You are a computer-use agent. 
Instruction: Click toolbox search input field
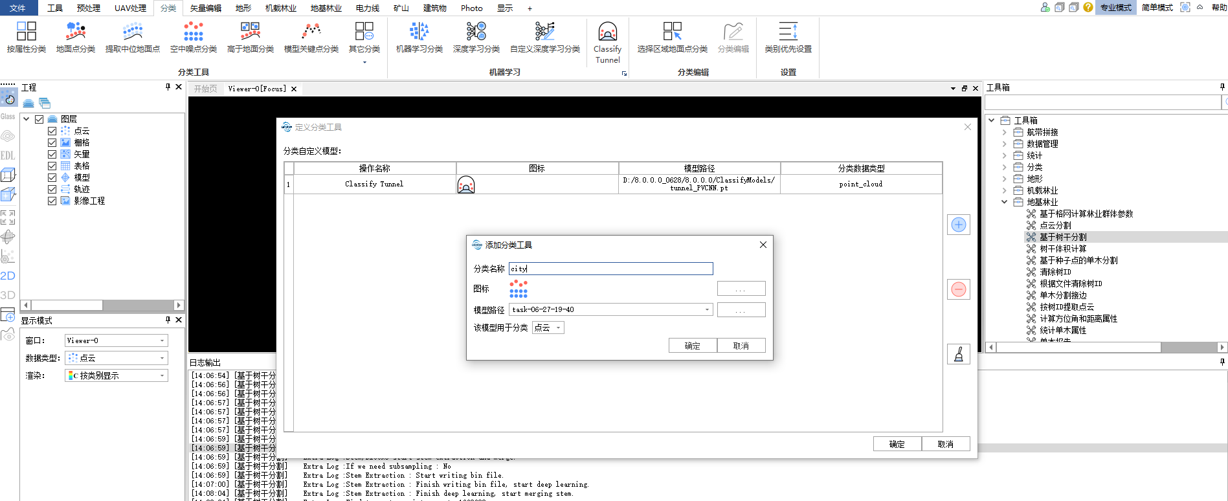point(1103,102)
